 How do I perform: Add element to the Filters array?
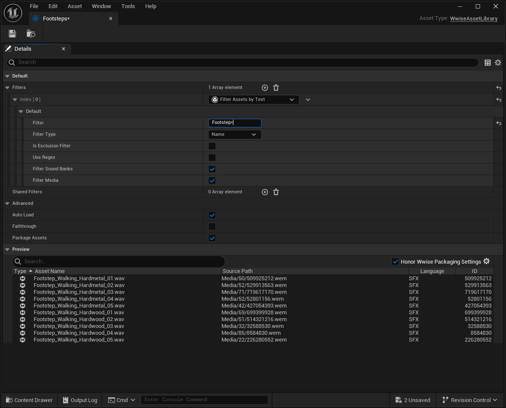pos(264,88)
